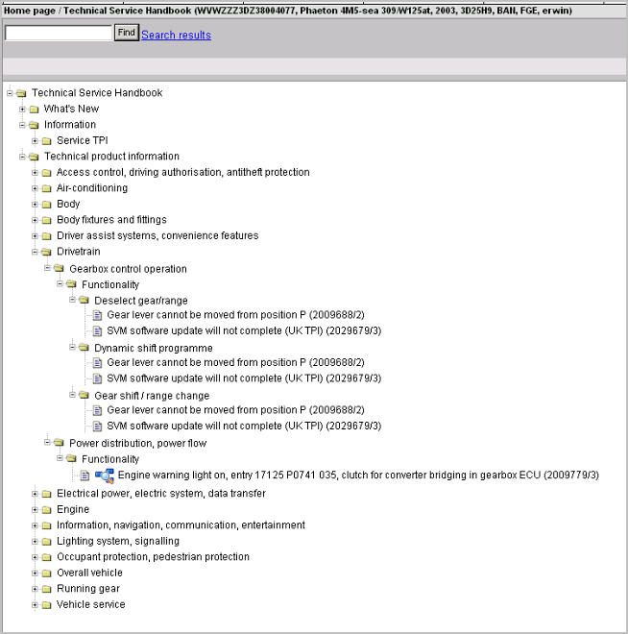Click the Technical Service Handbook folder icon
The height and width of the screenshot is (634, 628).
(x=21, y=94)
